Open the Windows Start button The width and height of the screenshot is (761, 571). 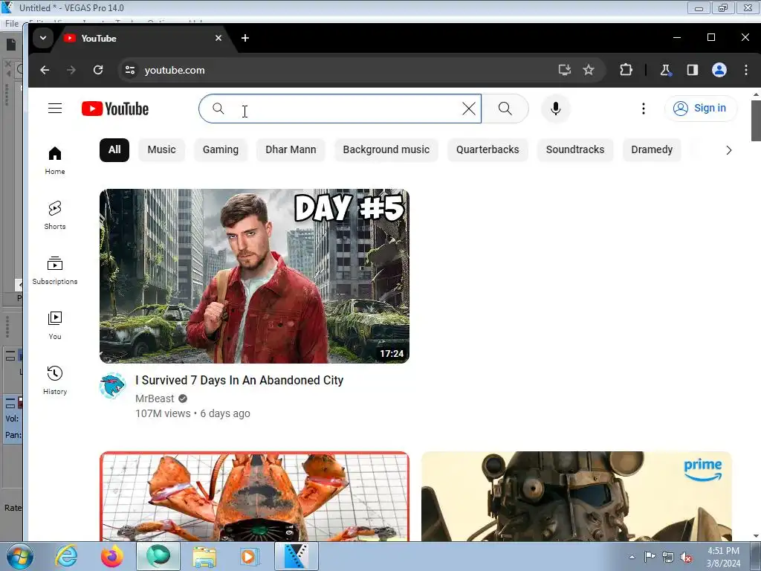(19, 556)
